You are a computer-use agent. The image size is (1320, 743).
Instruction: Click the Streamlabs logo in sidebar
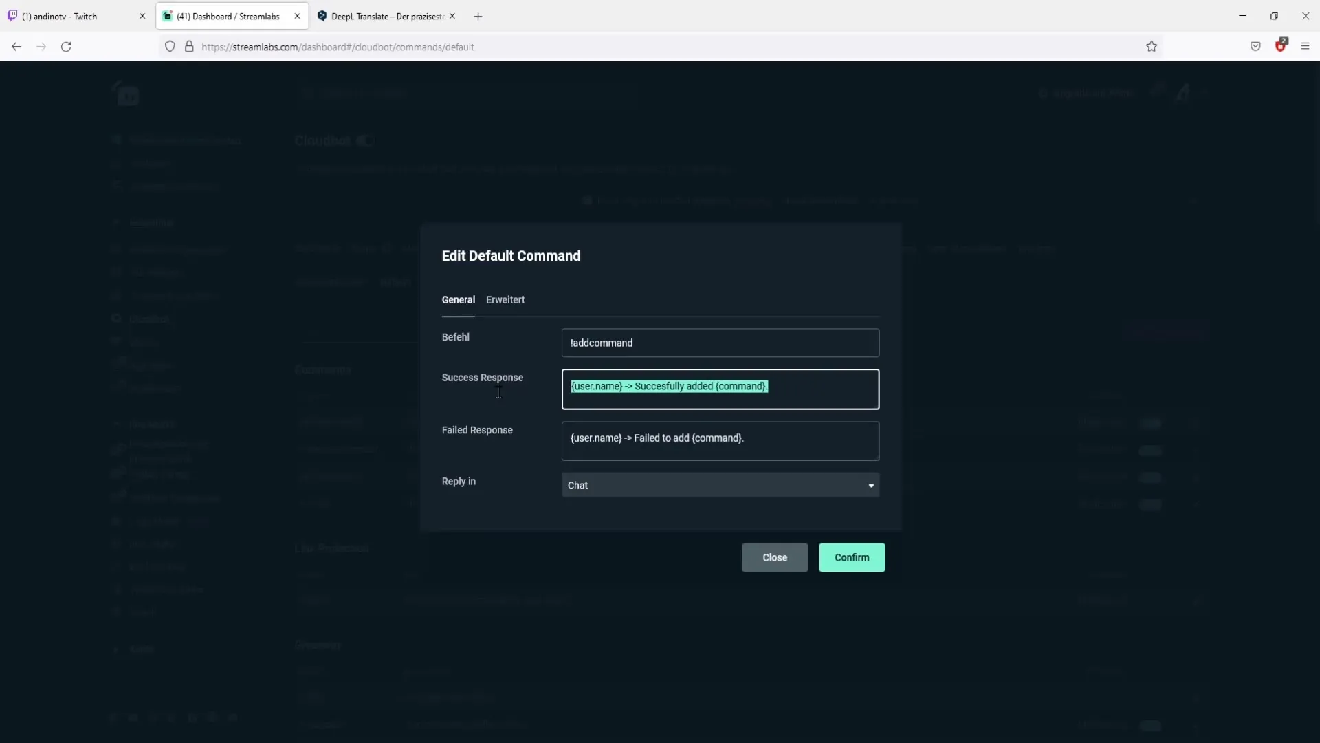(126, 94)
